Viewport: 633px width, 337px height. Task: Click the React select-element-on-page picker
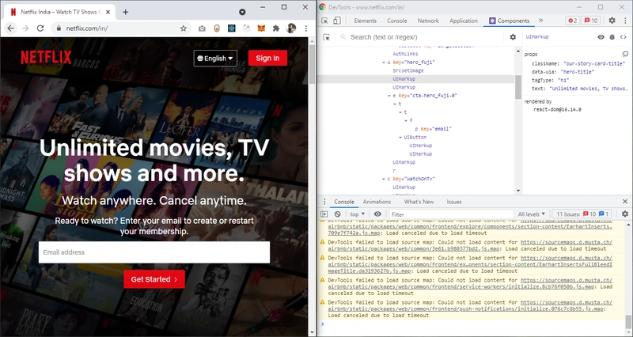pos(327,37)
